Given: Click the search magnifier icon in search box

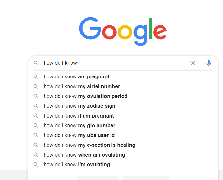Looking at the screenshot, I should [36, 63].
